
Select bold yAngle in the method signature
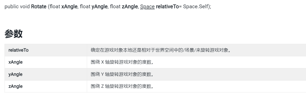100,6
